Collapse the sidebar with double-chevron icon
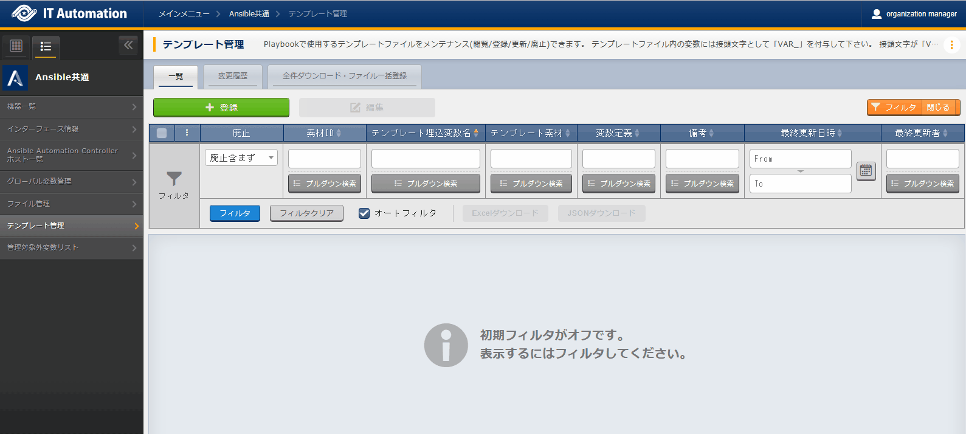This screenshot has height=434, width=966. click(x=128, y=45)
